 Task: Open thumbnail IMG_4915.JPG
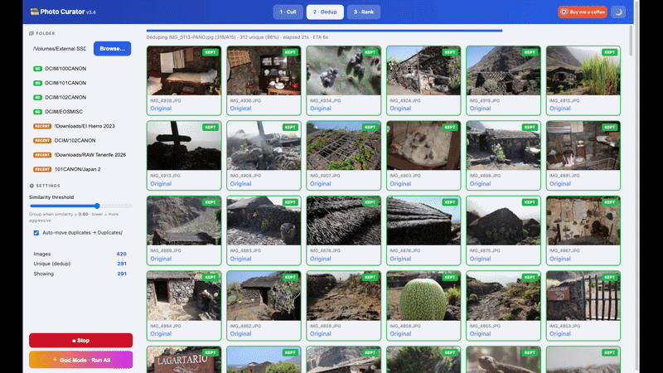pos(583,70)
